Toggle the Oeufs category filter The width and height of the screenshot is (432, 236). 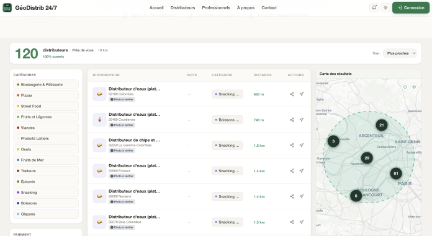[x=46, y=149]
